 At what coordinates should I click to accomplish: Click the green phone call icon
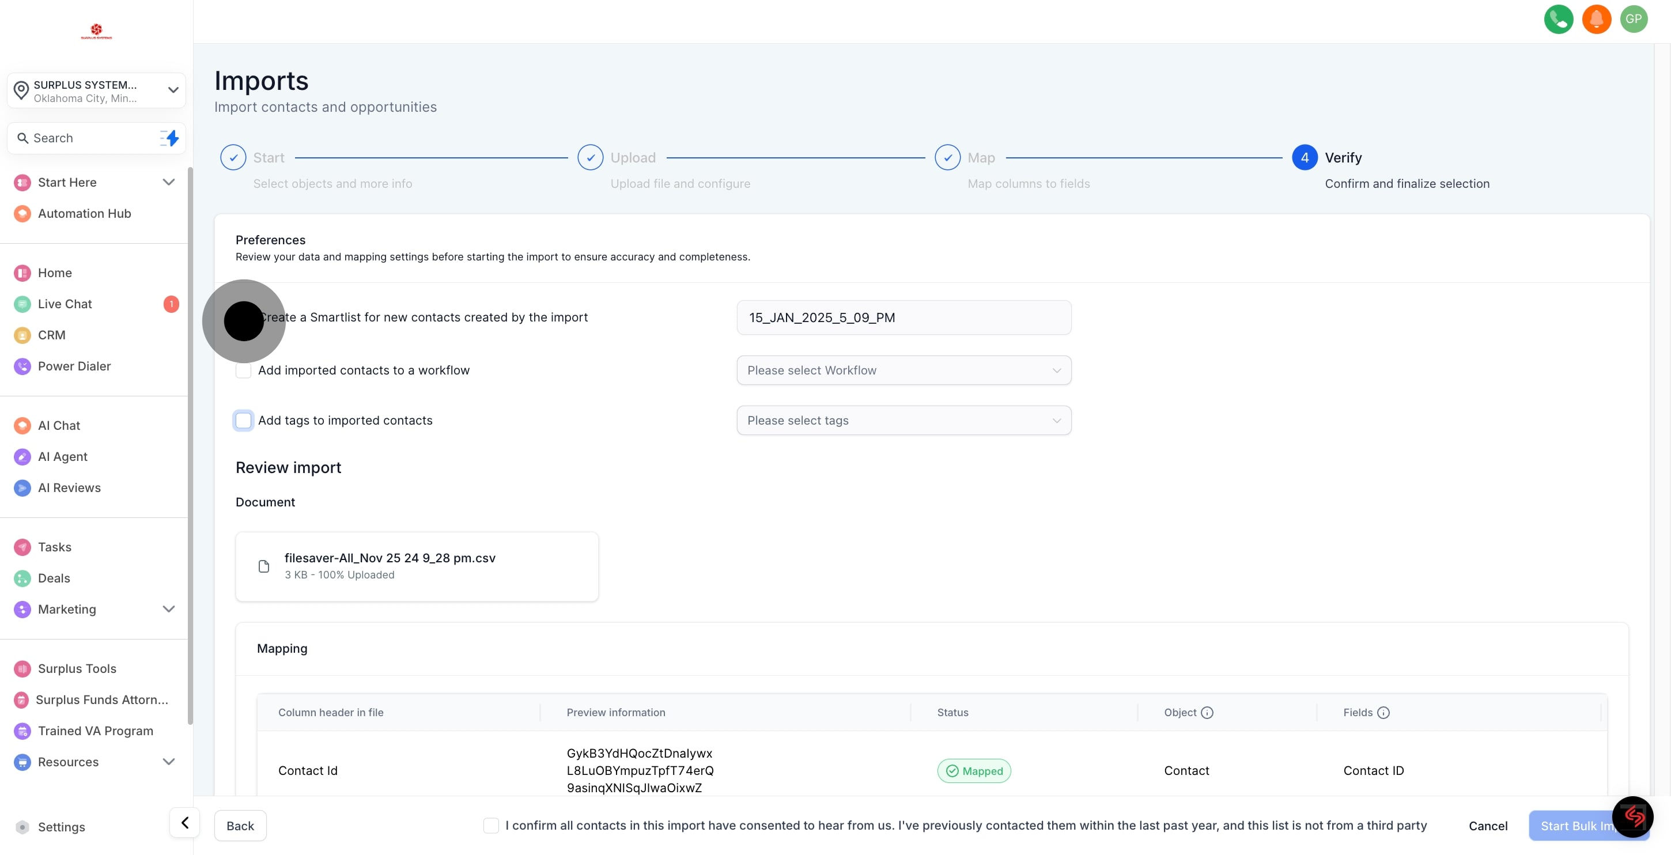coord(1558,19)
